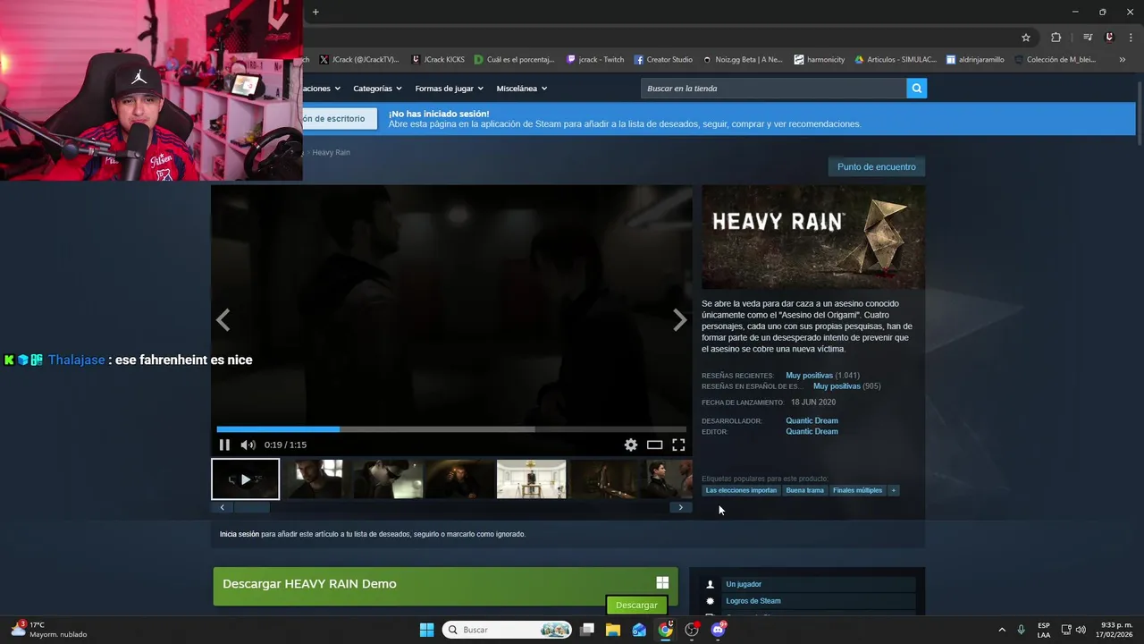Open Task View in the taskbar
1144x644 pixels.
click(587, 630)
